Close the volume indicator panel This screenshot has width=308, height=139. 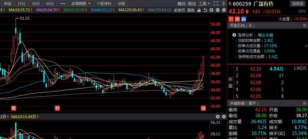tap(218, 117)
